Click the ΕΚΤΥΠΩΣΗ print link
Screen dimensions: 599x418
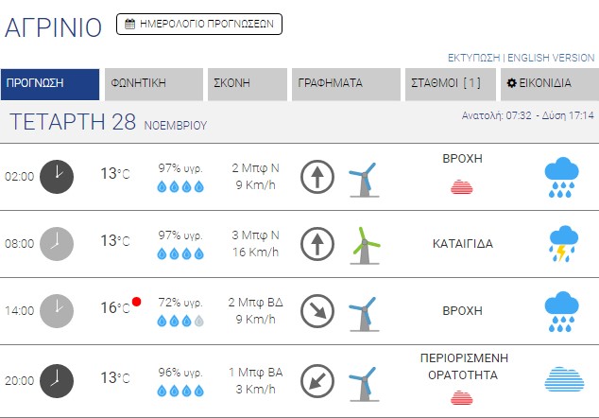pos(474,58)
